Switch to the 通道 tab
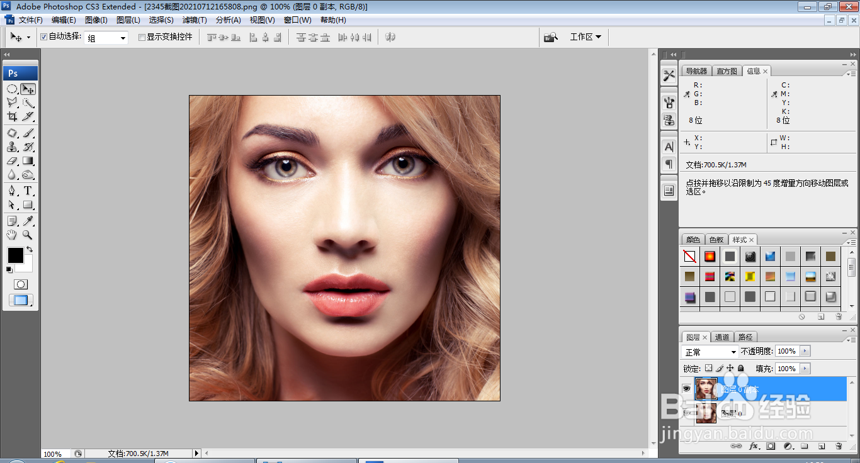This screenshot has width=860, height=463. [x=722, y=337]
